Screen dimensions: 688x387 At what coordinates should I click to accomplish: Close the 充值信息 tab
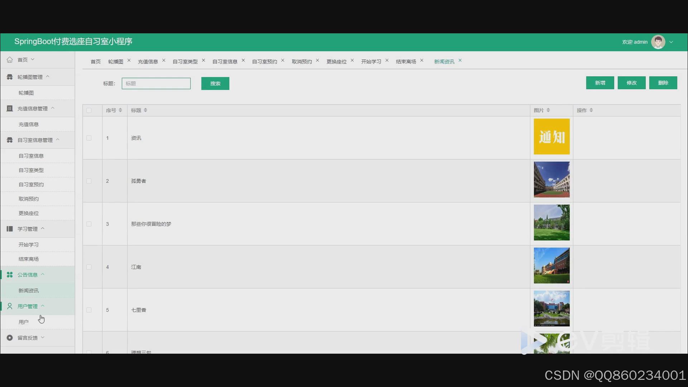pos(164,61)
